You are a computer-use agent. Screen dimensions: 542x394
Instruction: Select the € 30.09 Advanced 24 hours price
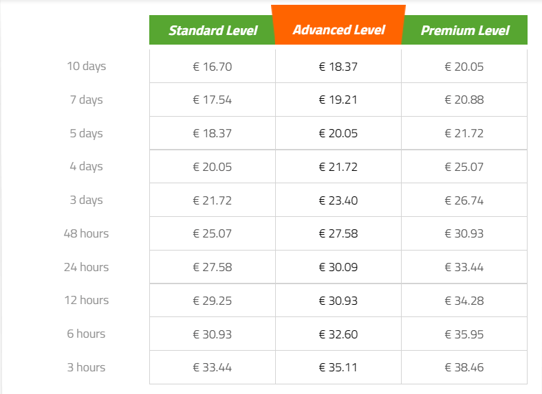[338, 267]
